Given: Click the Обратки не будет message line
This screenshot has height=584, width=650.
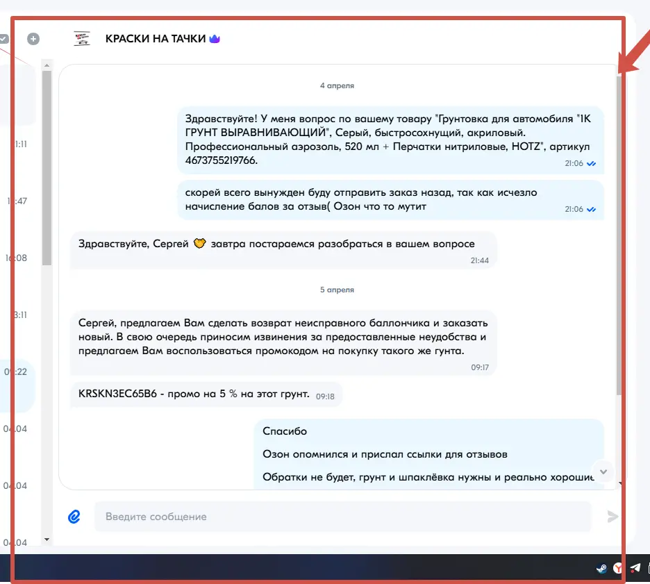Looking at the screenshot, I should click(428, 477).
